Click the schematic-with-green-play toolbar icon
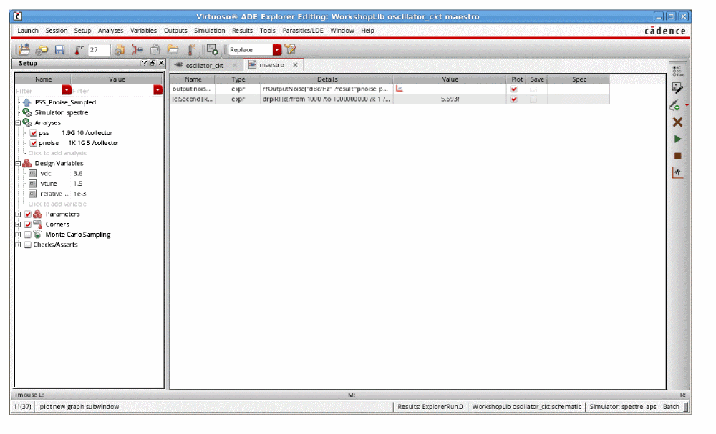Screen dimensions: 716x434 click(x=212, y=49)
